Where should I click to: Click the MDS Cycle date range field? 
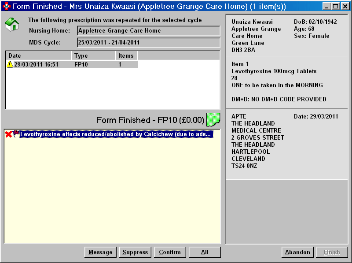coord(148,43)
